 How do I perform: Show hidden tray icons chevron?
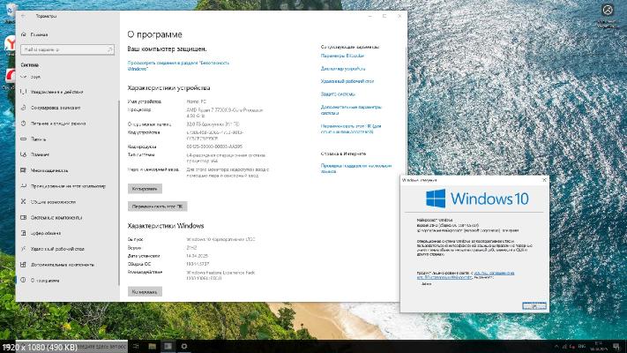point(556,347)
